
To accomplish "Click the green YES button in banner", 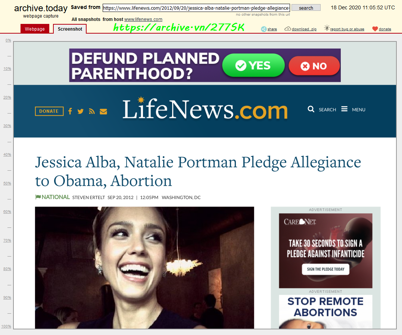I will (253, 65).
